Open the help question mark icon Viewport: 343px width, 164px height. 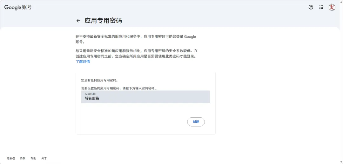click(x=311, y=7)
